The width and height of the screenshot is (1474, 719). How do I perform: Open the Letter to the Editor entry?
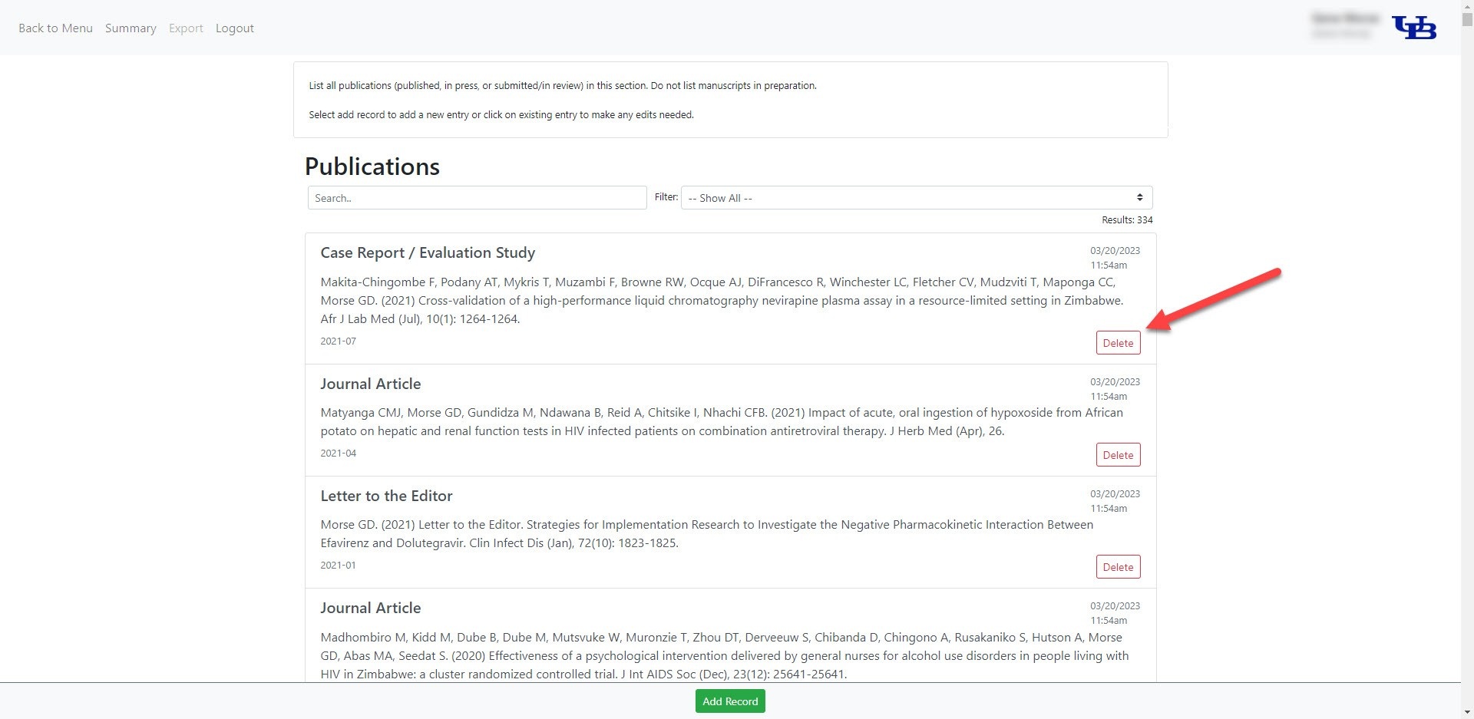706,534
